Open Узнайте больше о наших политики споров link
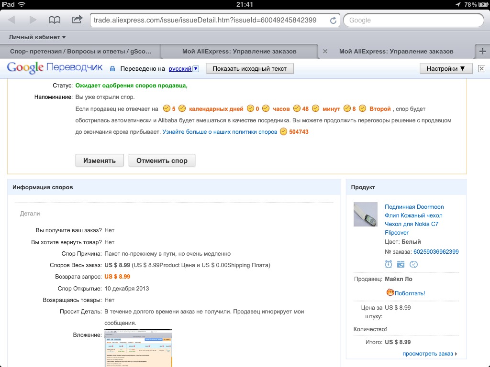The height and width of the screenshot is (367, 490). coord(220,132)
